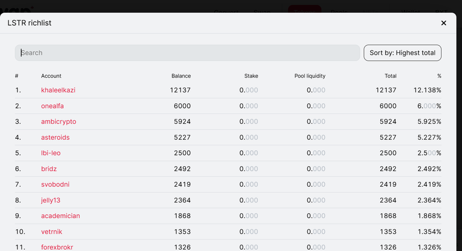The image size is (462, 251).
Task: Select rank number 1. in the list
Action: (x=18, y=90)
